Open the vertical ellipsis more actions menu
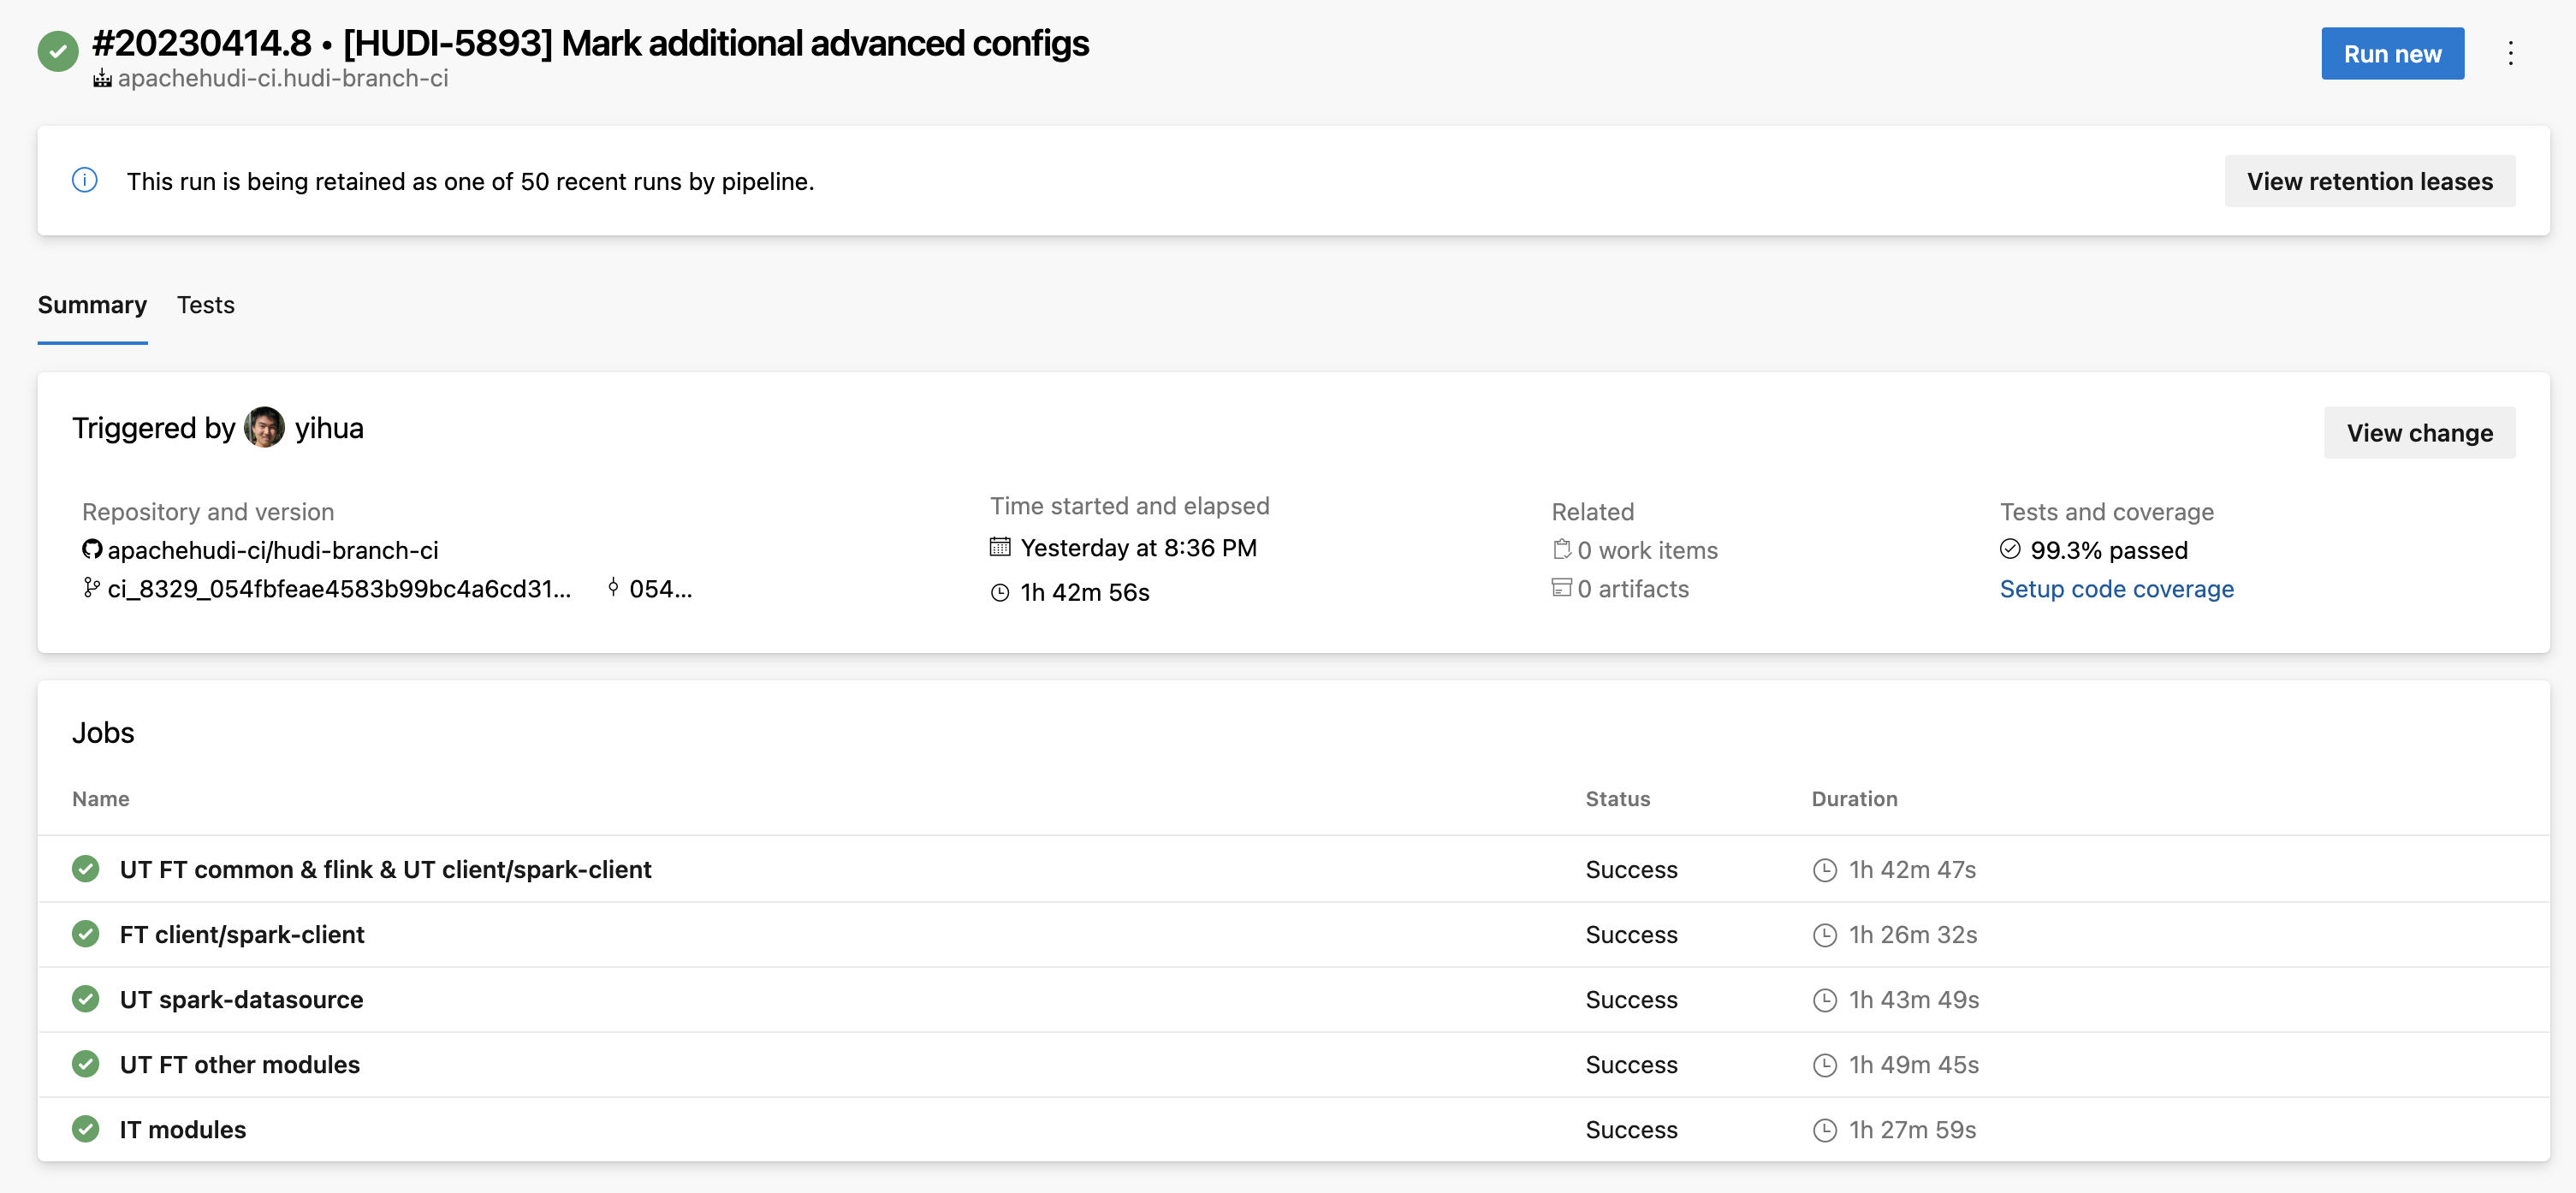 click(2510, 54)
